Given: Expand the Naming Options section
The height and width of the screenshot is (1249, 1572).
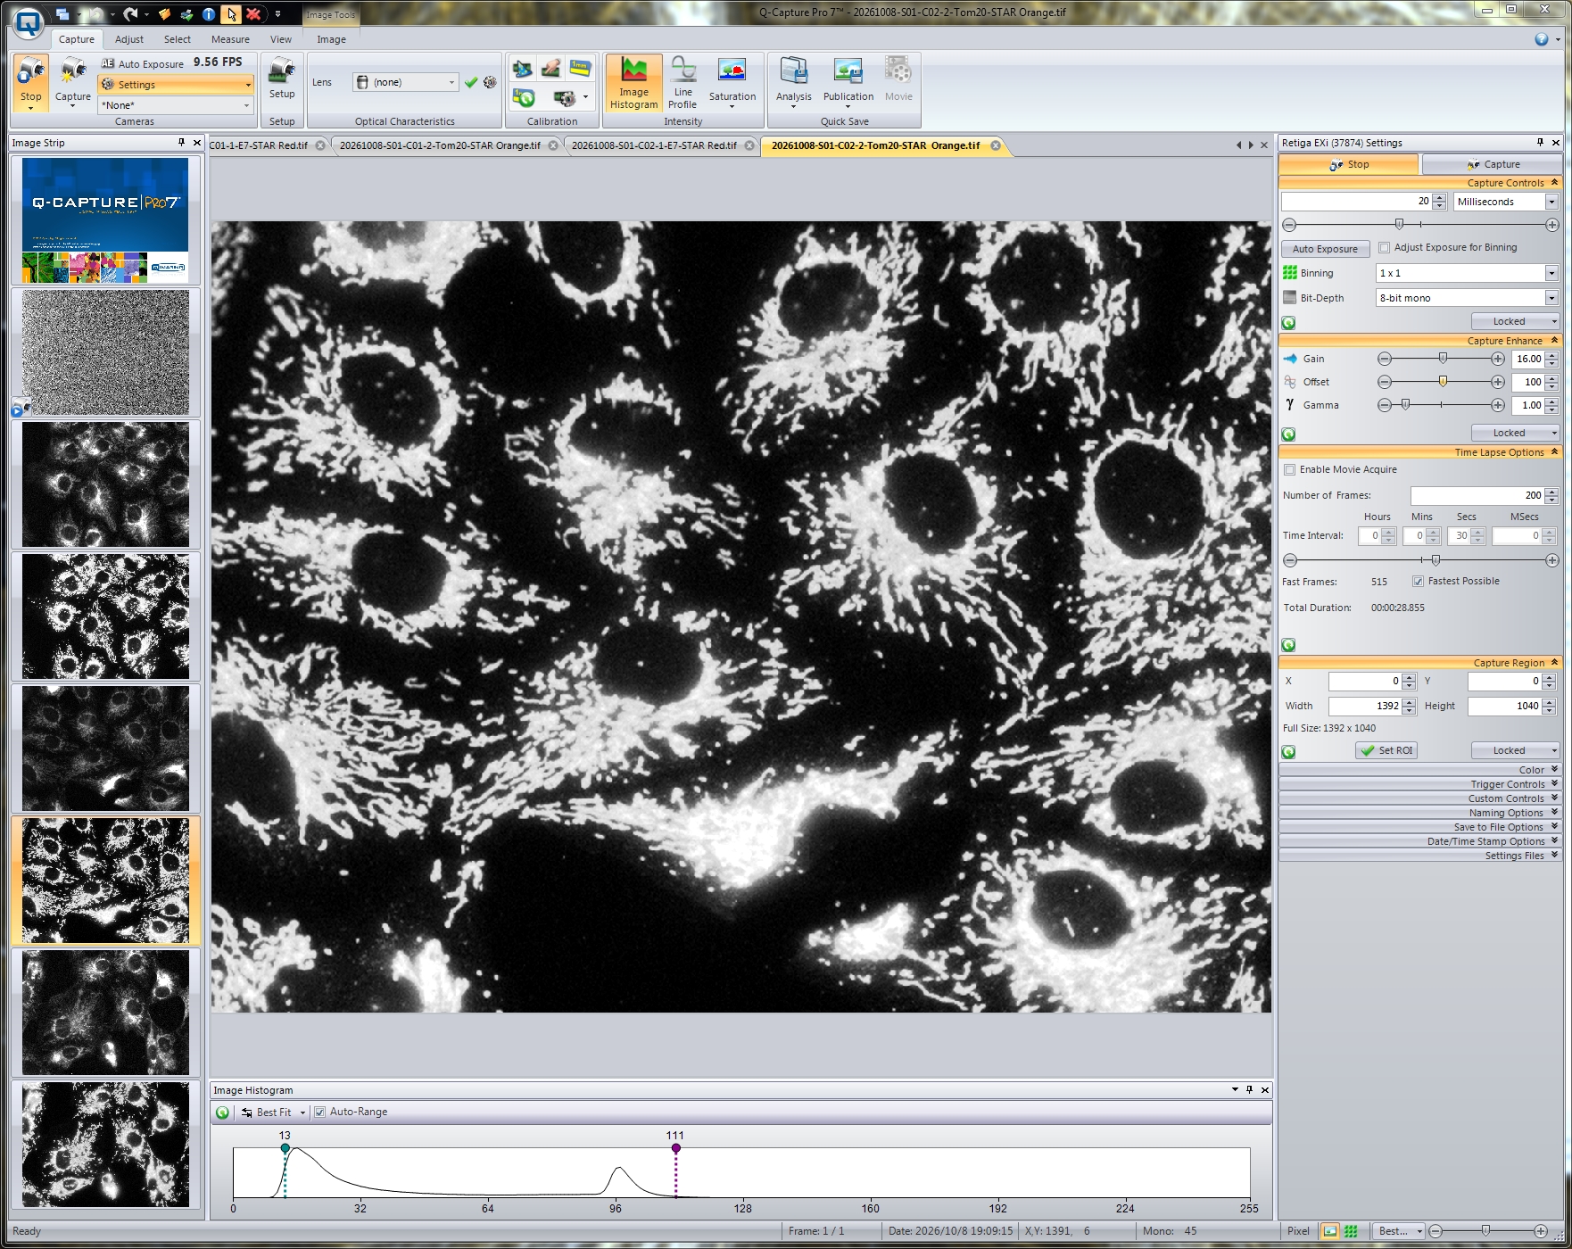Looking at the screenshot, I should 1419,813.
